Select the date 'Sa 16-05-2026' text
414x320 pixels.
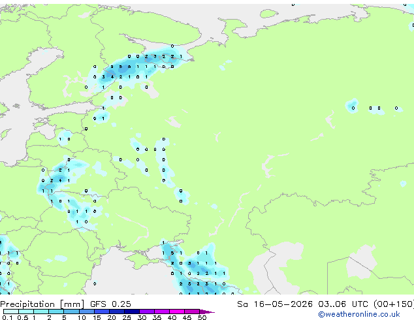[x=275, y=304]
